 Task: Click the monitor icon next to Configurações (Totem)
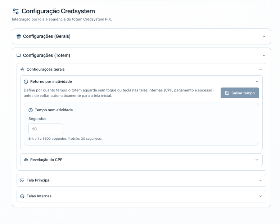coord(19,55)
